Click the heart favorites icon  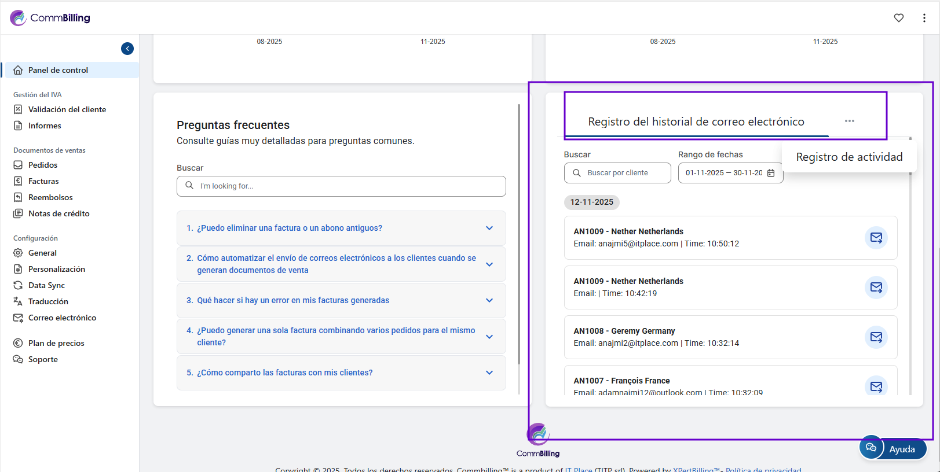click(x=898, y=18)
